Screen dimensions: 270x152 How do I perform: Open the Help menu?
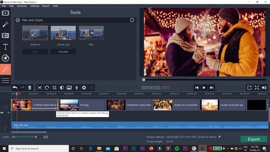tap(55, 6)
